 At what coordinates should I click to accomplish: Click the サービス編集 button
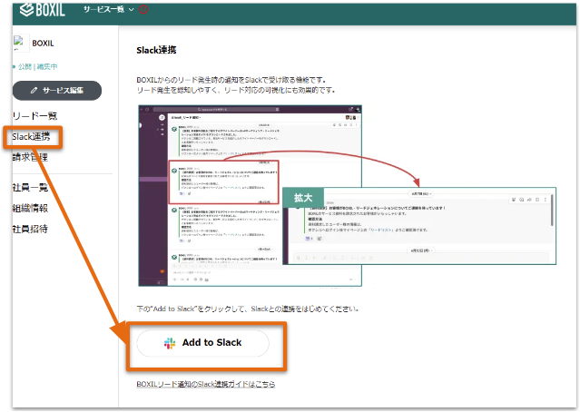coord(57,91)
